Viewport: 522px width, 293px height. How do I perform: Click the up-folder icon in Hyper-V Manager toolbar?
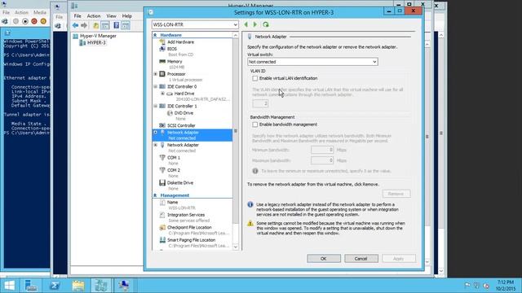point(95,25)
